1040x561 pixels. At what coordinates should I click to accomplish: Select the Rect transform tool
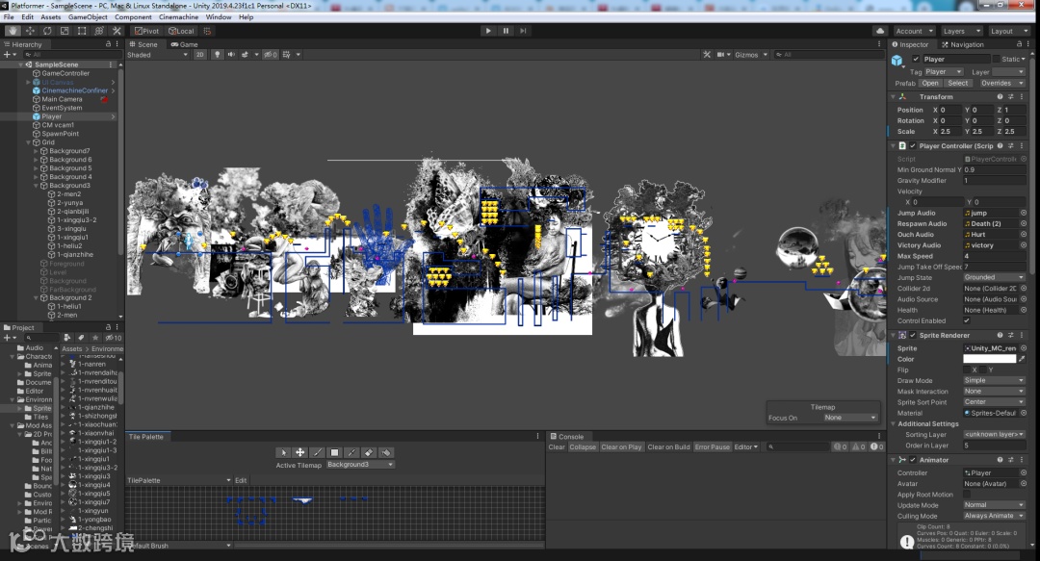82,31
